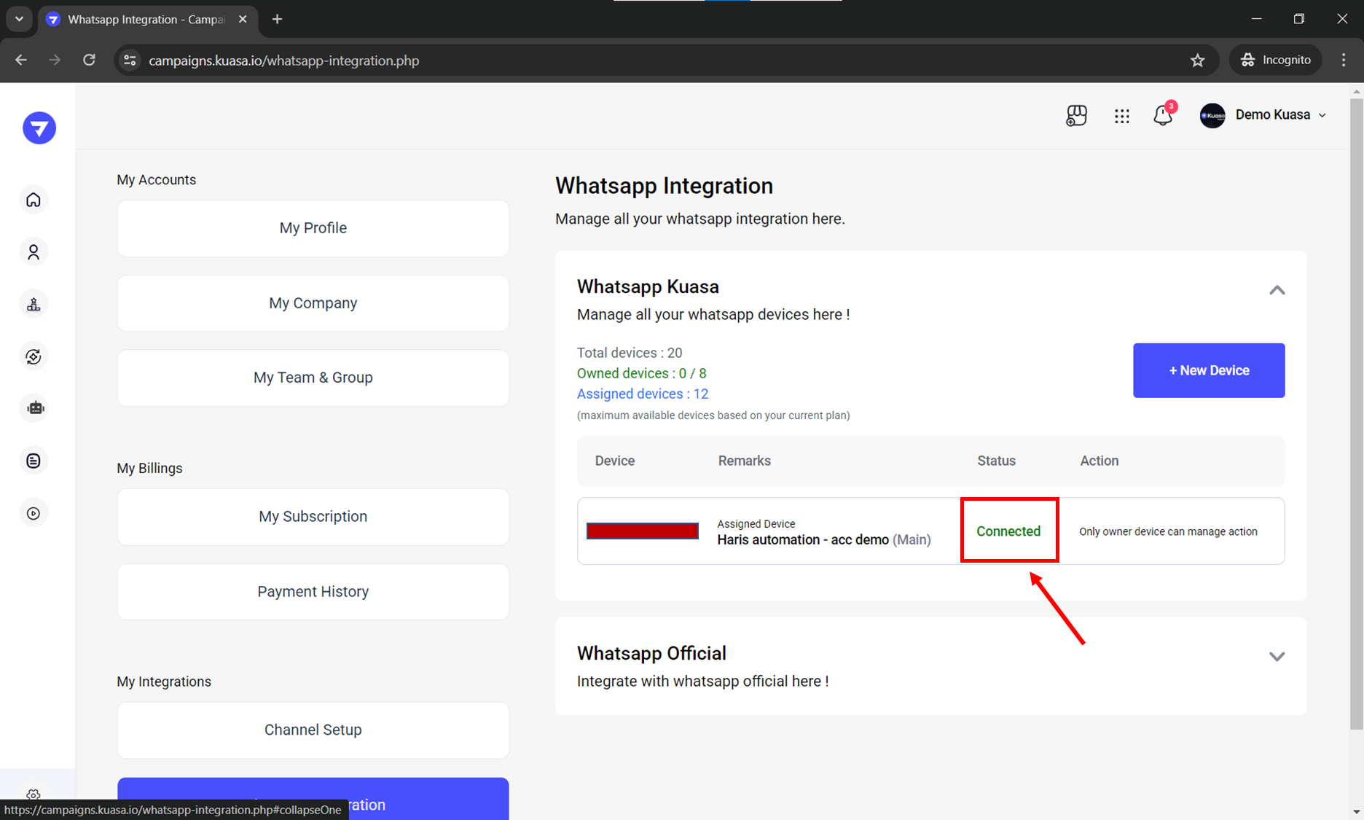Click the + New Device button

1208,370
